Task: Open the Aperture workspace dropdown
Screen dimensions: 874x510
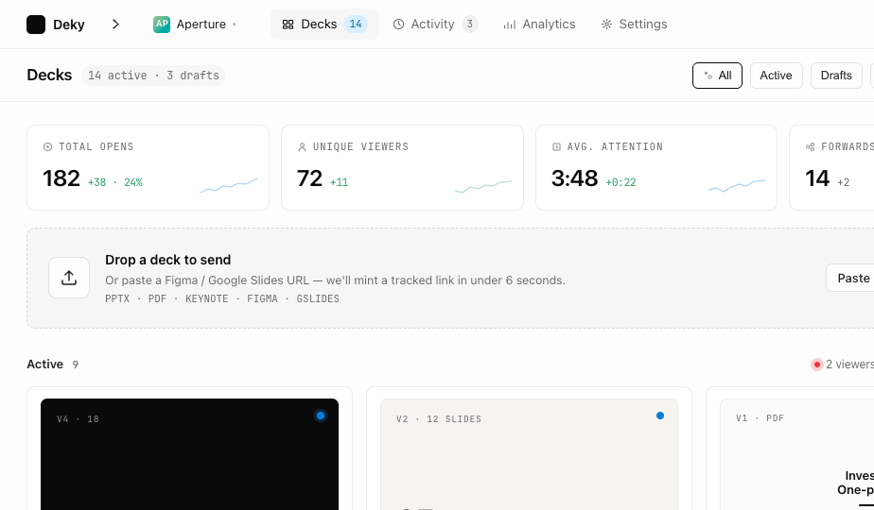Action: pos(195,24)
